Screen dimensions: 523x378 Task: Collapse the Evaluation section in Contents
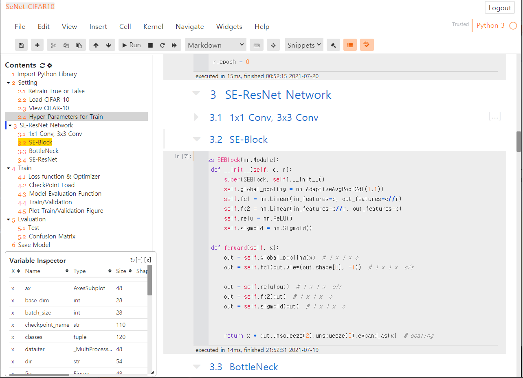click(9, 219)
